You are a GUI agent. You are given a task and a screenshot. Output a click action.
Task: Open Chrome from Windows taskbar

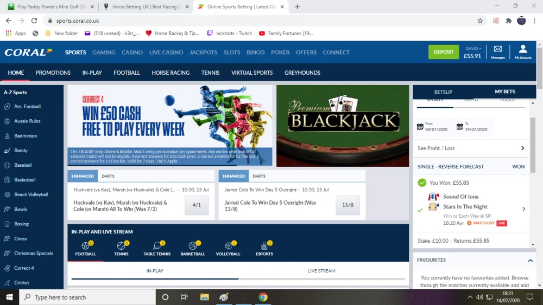263,297
